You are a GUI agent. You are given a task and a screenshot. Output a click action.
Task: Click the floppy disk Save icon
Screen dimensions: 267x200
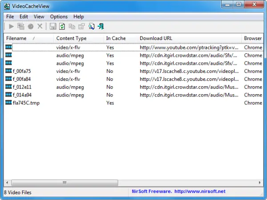click(x=53, y=27)
